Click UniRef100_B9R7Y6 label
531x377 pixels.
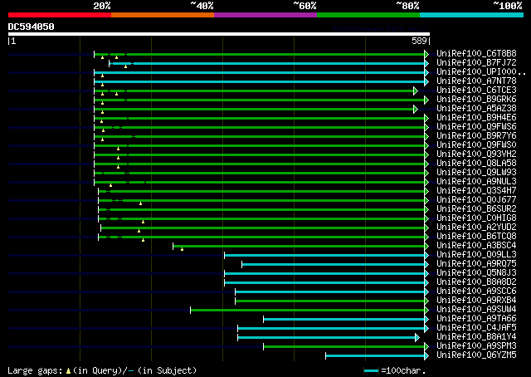point(476,136)
